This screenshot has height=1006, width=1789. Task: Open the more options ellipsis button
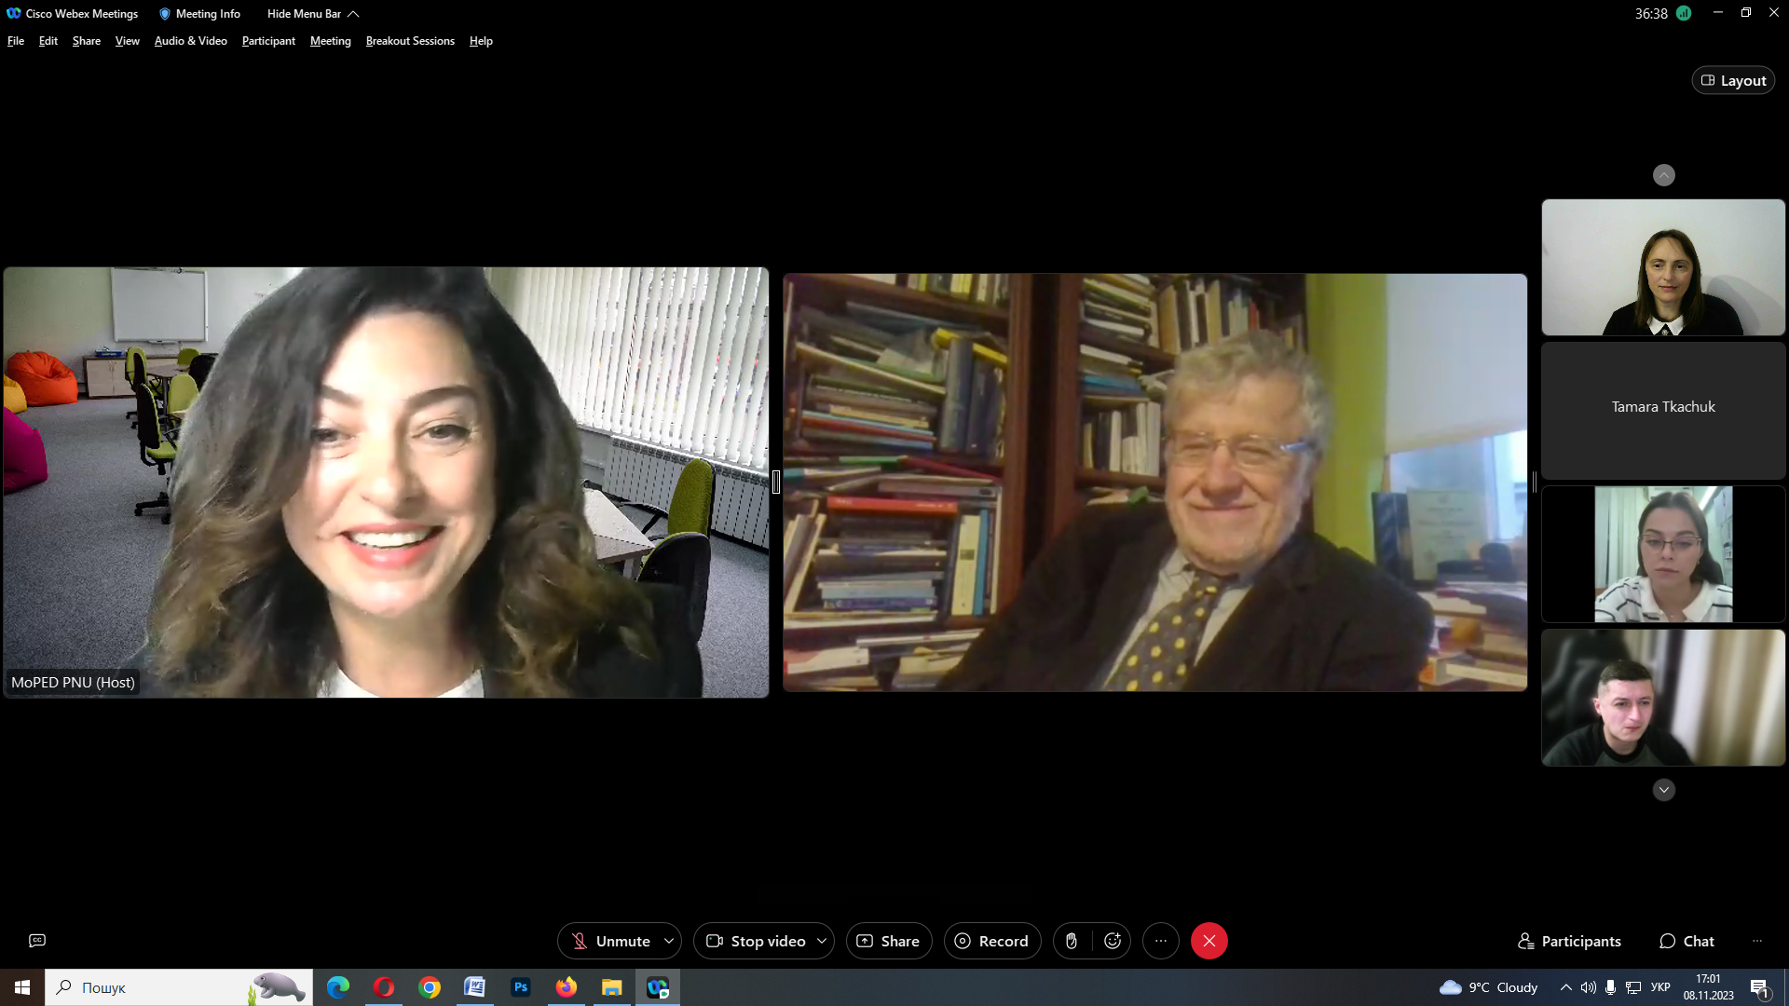click(1160, 941)
